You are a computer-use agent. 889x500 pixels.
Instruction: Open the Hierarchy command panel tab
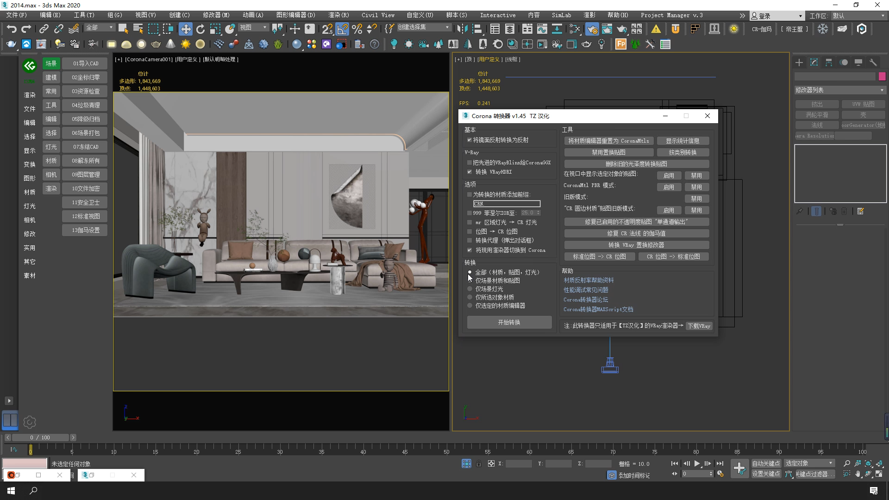[x=829, y=62]
